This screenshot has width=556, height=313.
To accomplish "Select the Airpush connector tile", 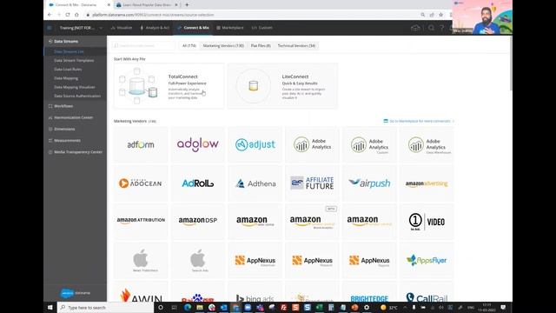I will 369,183.
